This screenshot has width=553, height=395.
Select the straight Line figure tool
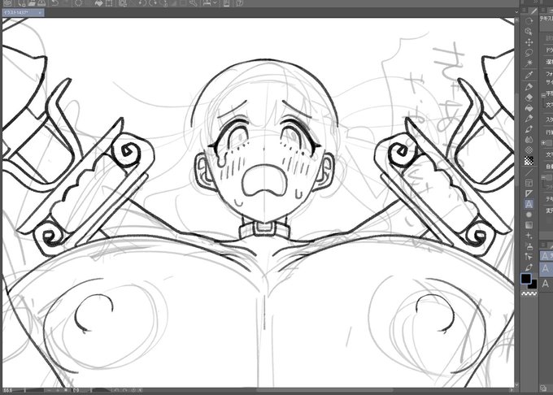click(529, 172)
